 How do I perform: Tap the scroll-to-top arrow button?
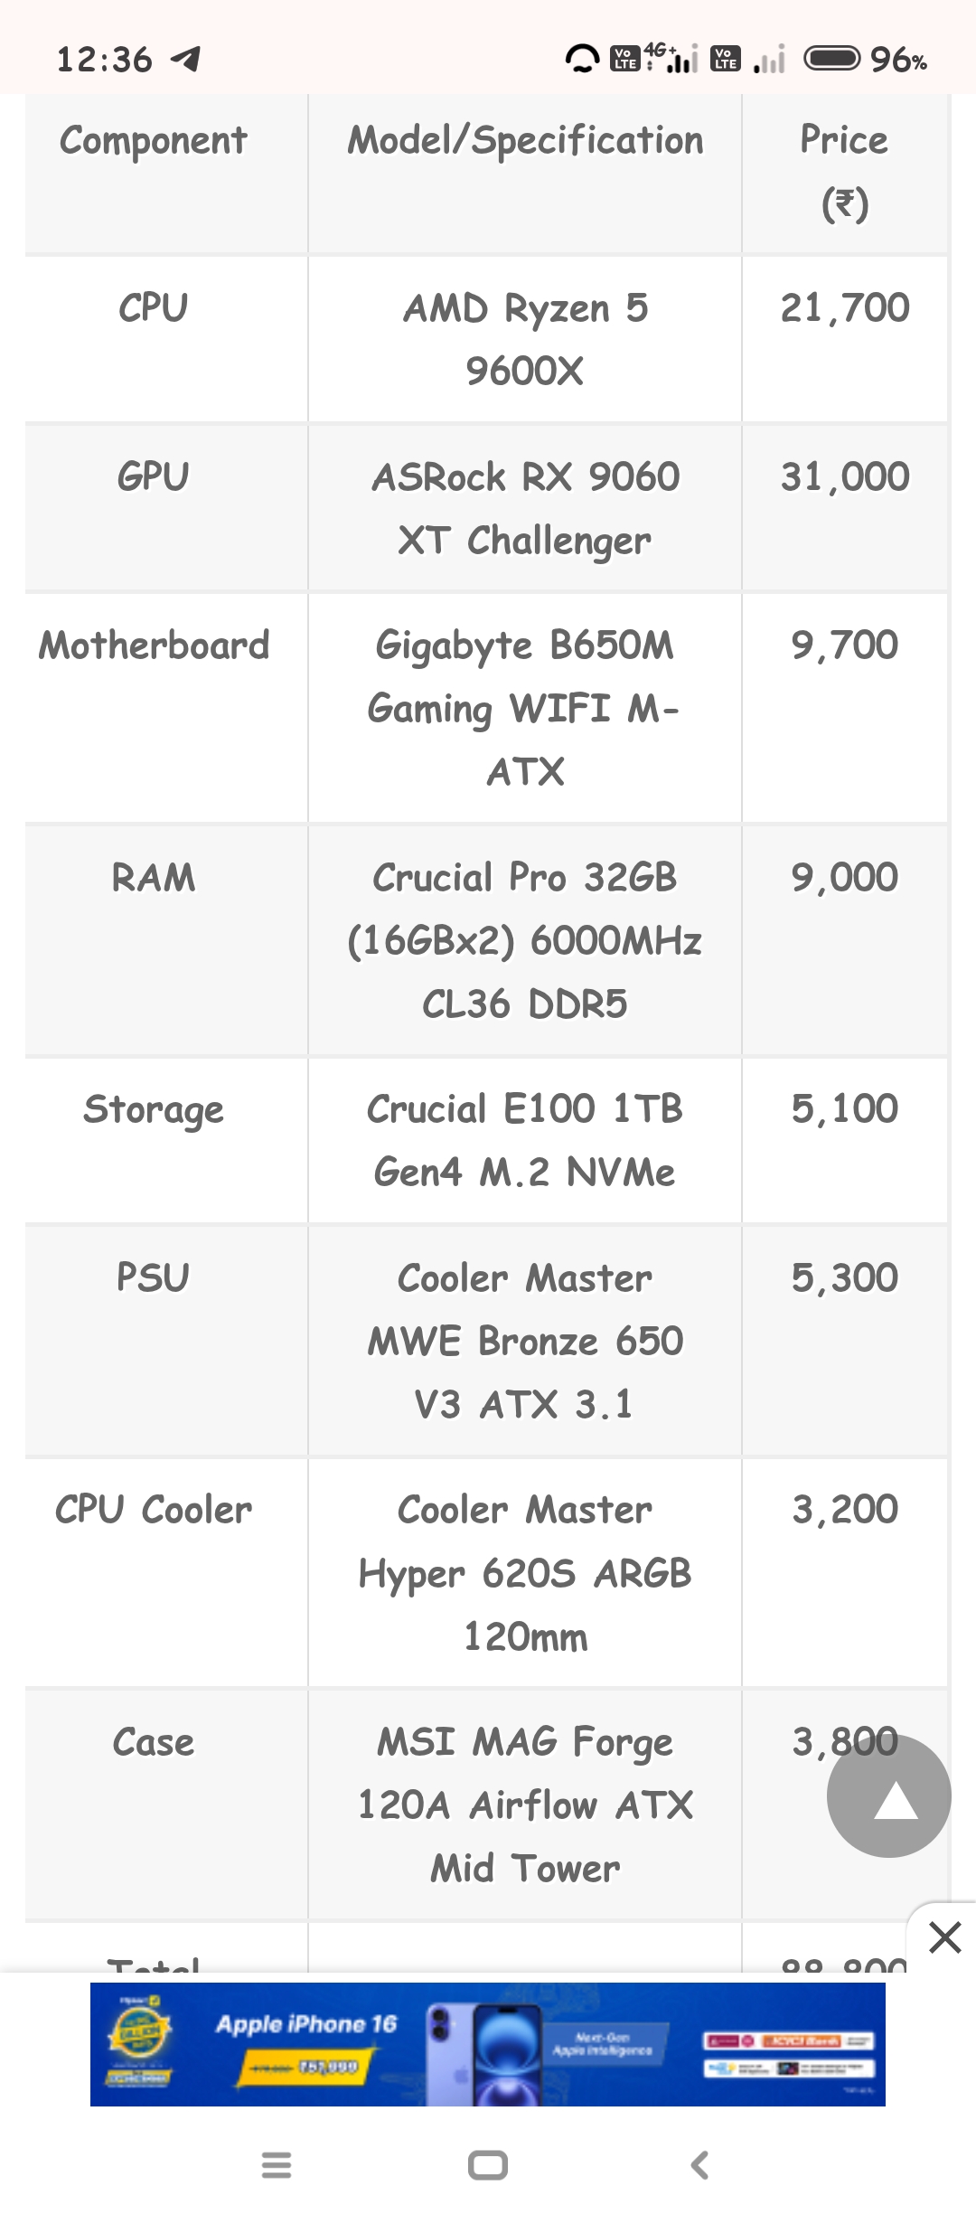click(x=888, y=1795)
